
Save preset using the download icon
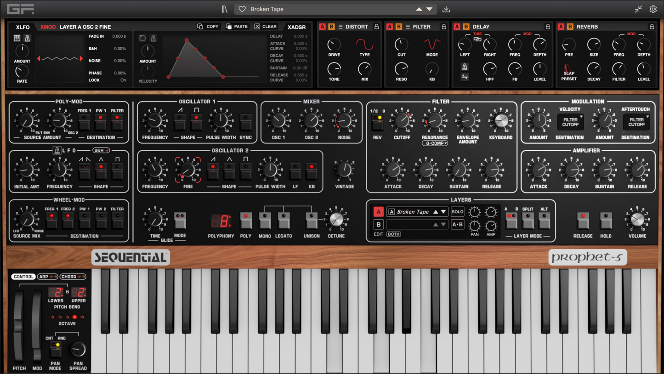tap(446, 9)
